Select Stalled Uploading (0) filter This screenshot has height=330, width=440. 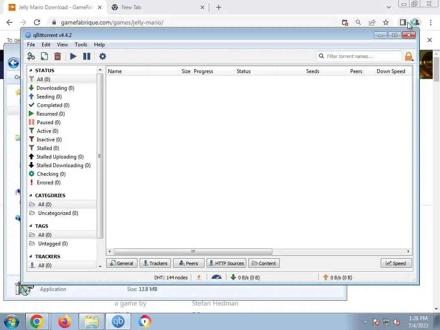(x=62, y=157)
